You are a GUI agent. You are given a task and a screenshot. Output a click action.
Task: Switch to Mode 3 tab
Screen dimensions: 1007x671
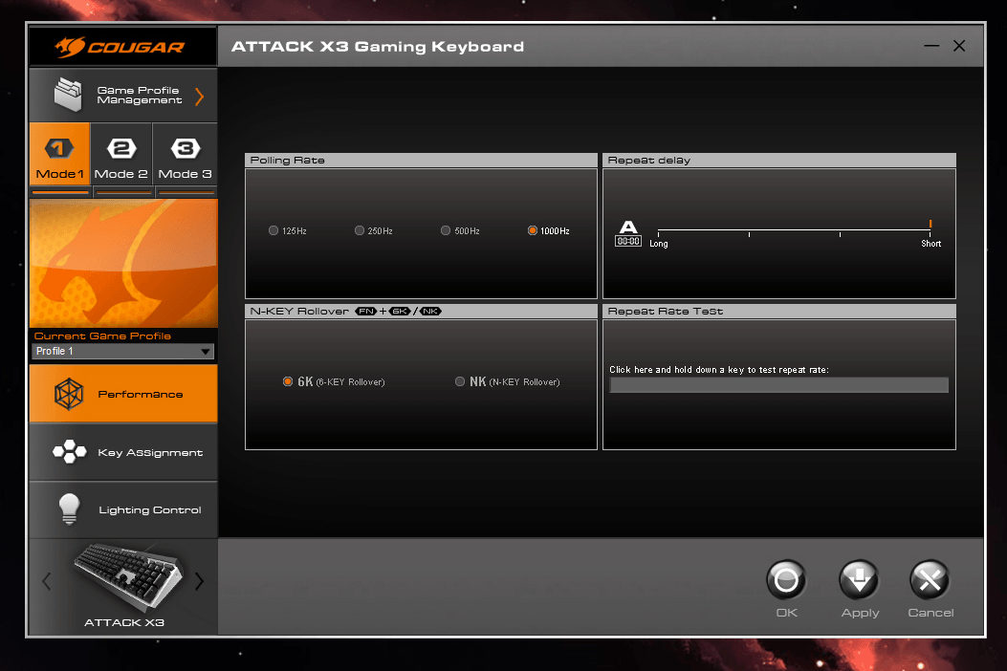point(185,154)
